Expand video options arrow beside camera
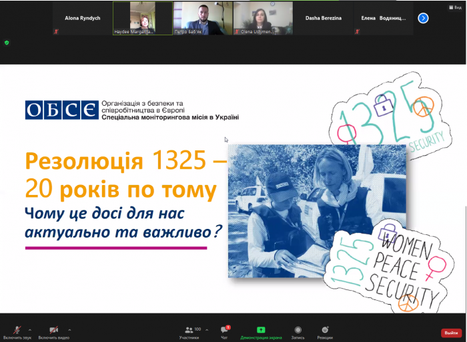 [x=69, y=329]
